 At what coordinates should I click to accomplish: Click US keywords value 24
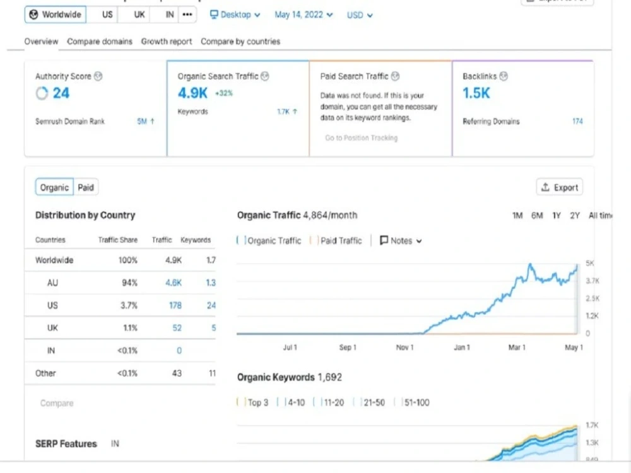click(x=211, y=305)
